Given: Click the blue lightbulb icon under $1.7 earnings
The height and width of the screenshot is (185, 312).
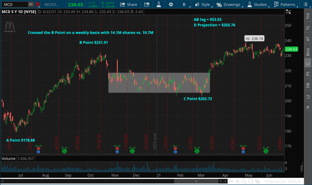Looking at the screenshot, I should point(175,151).
